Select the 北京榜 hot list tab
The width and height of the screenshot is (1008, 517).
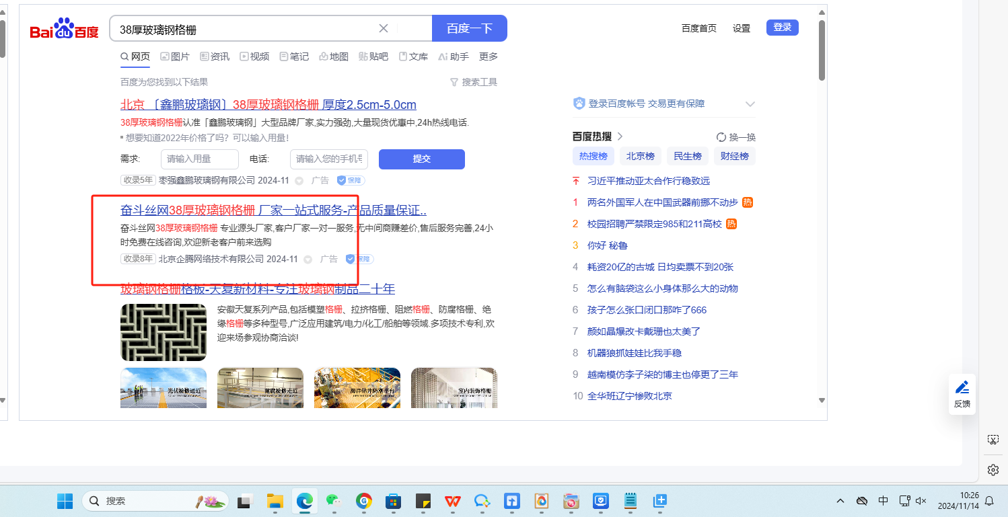(x=640, y=156)
